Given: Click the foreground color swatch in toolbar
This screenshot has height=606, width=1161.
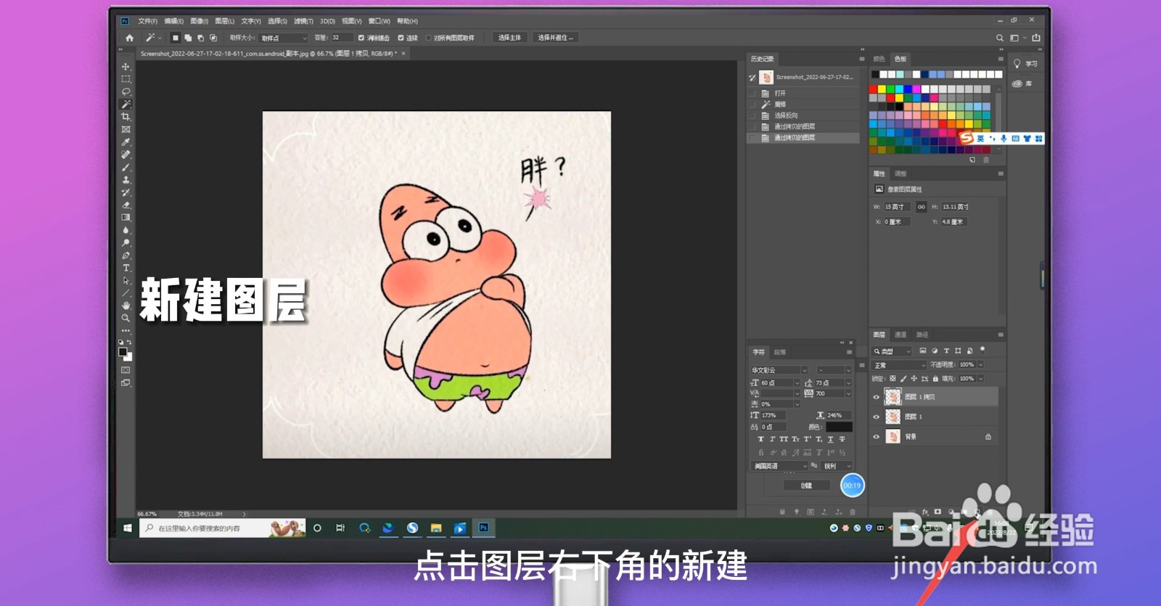Looking at the screenshot, I should pos(123,352).
